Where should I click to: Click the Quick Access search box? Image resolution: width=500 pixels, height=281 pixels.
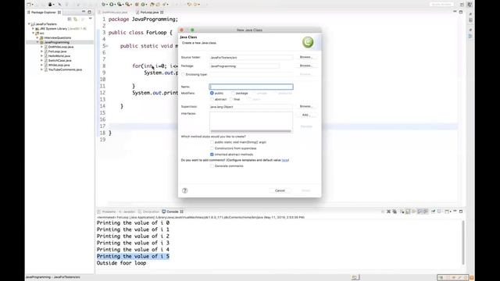pos(441,5)
